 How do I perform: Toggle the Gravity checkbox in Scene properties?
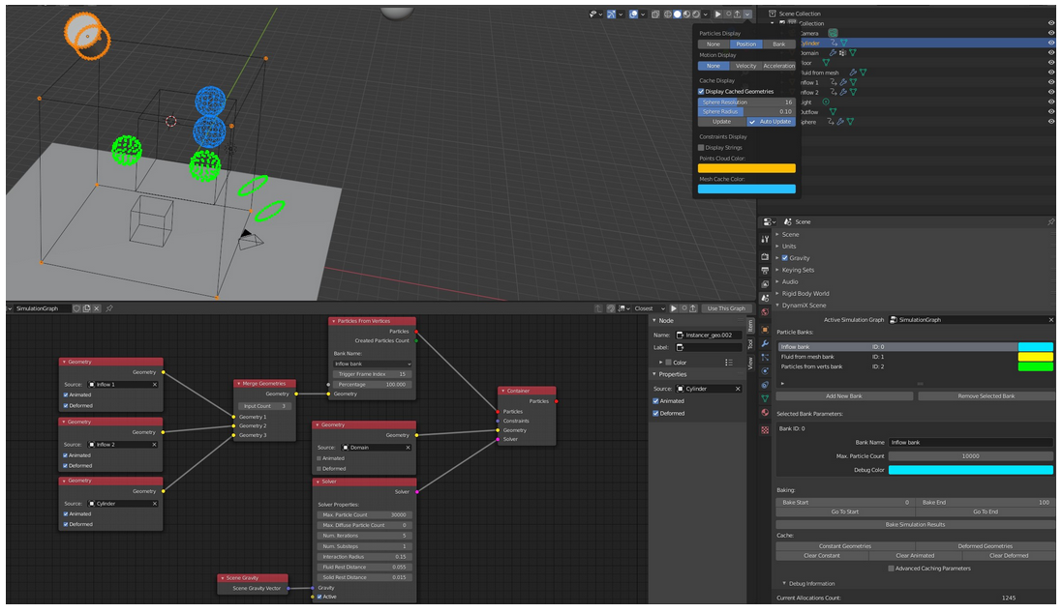click(x=785, y=258)
